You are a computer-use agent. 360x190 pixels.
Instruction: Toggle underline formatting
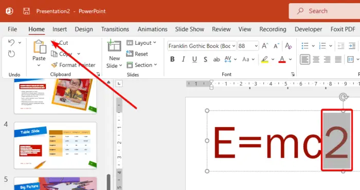[194, 60]
